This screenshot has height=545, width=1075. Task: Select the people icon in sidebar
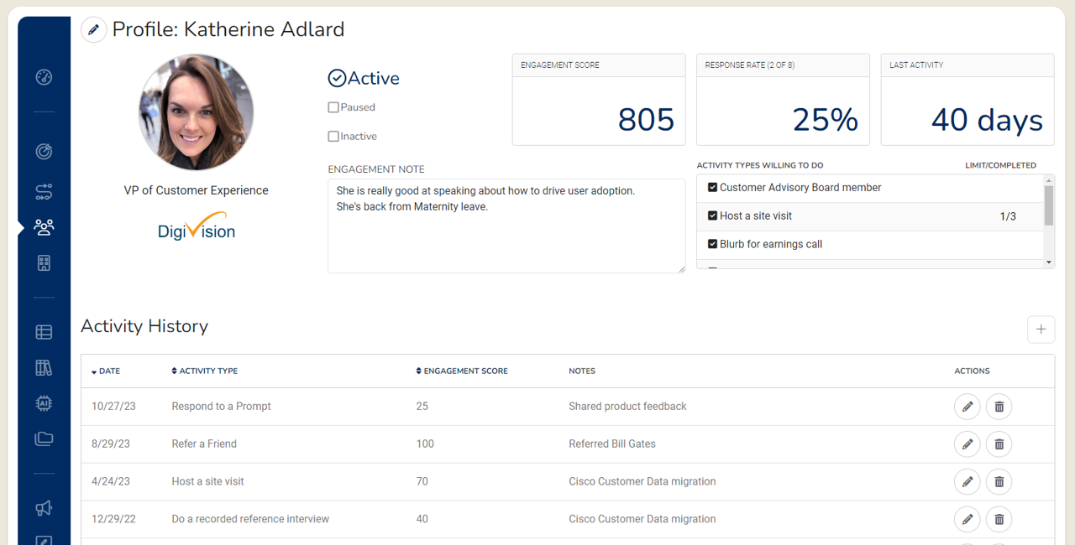(x=44, y=226)
